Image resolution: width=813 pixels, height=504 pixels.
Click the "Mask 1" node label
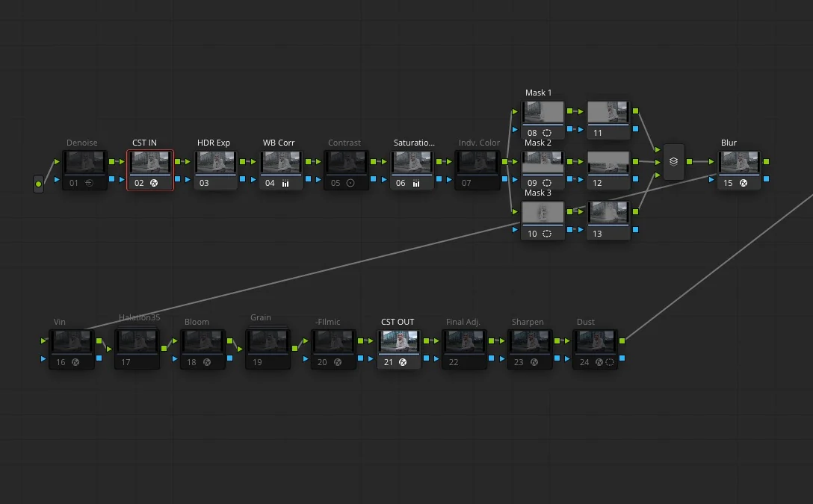click(538, 93)
